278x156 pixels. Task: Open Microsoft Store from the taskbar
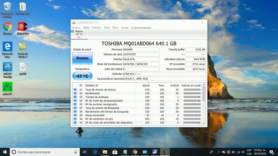coord(115,152)
